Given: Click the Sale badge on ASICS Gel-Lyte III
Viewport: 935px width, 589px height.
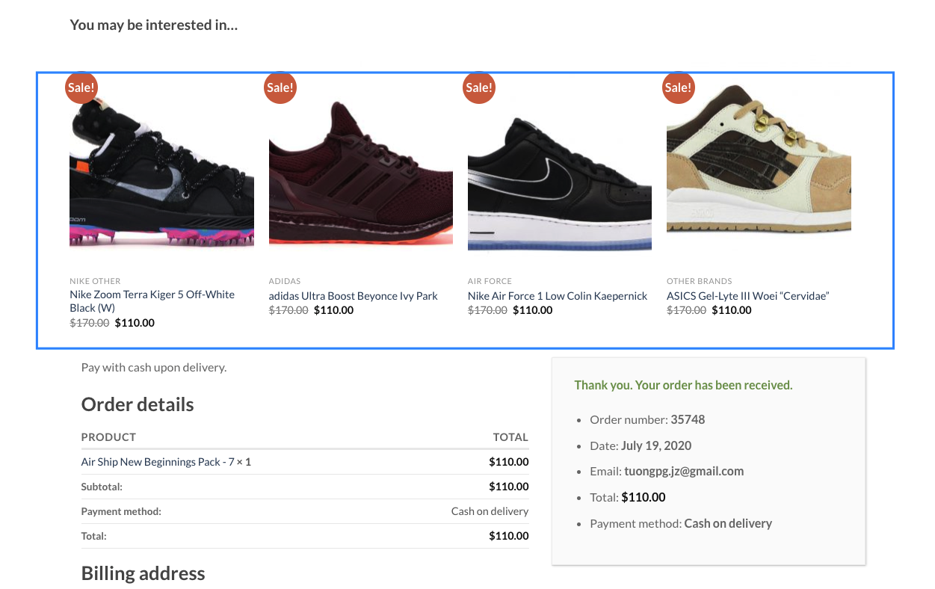Looking at the screenshot, I should pyautogui.click(x=678, y=87).
